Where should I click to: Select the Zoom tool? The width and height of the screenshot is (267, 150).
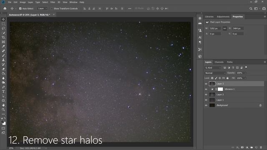pos(3,110)
